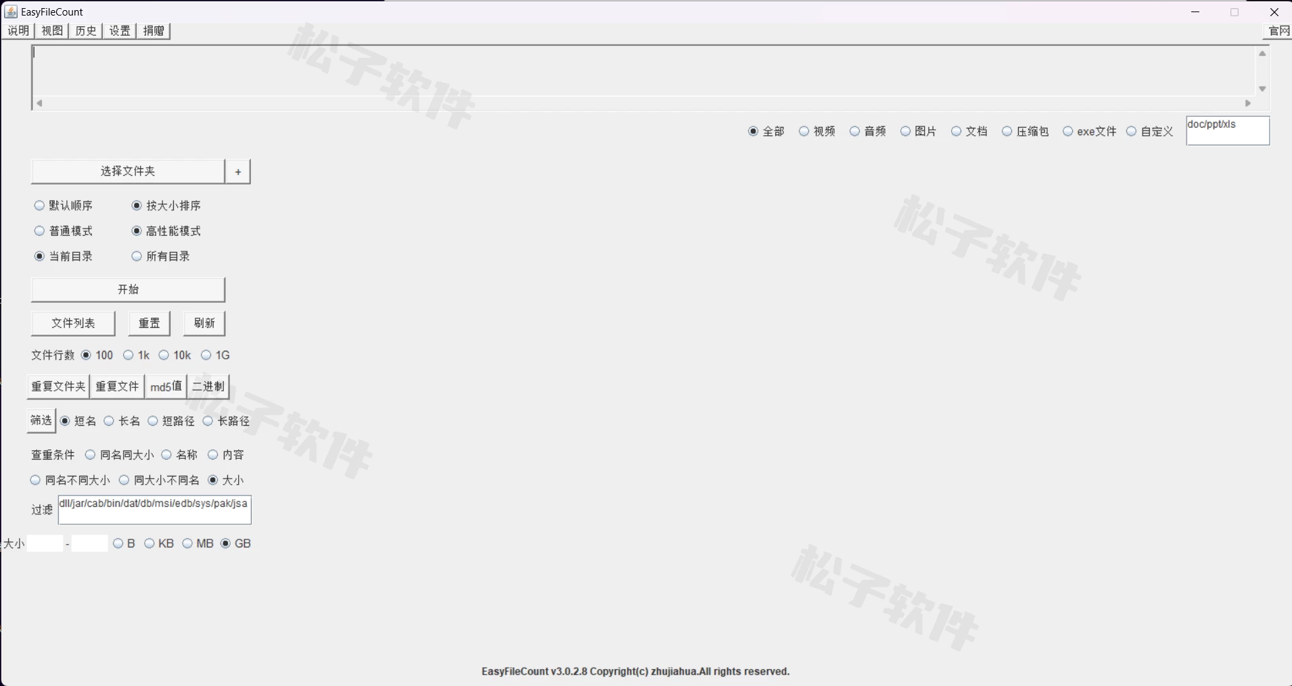Click the minimum 大小 input field
The width and height of the screenshot is (1292, 686).
[x=45, y=543]
